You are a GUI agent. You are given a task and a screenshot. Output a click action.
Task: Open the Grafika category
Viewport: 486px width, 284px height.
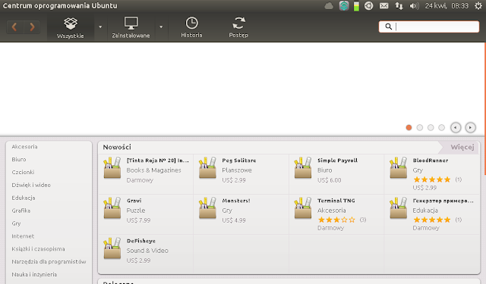point(21,211)
